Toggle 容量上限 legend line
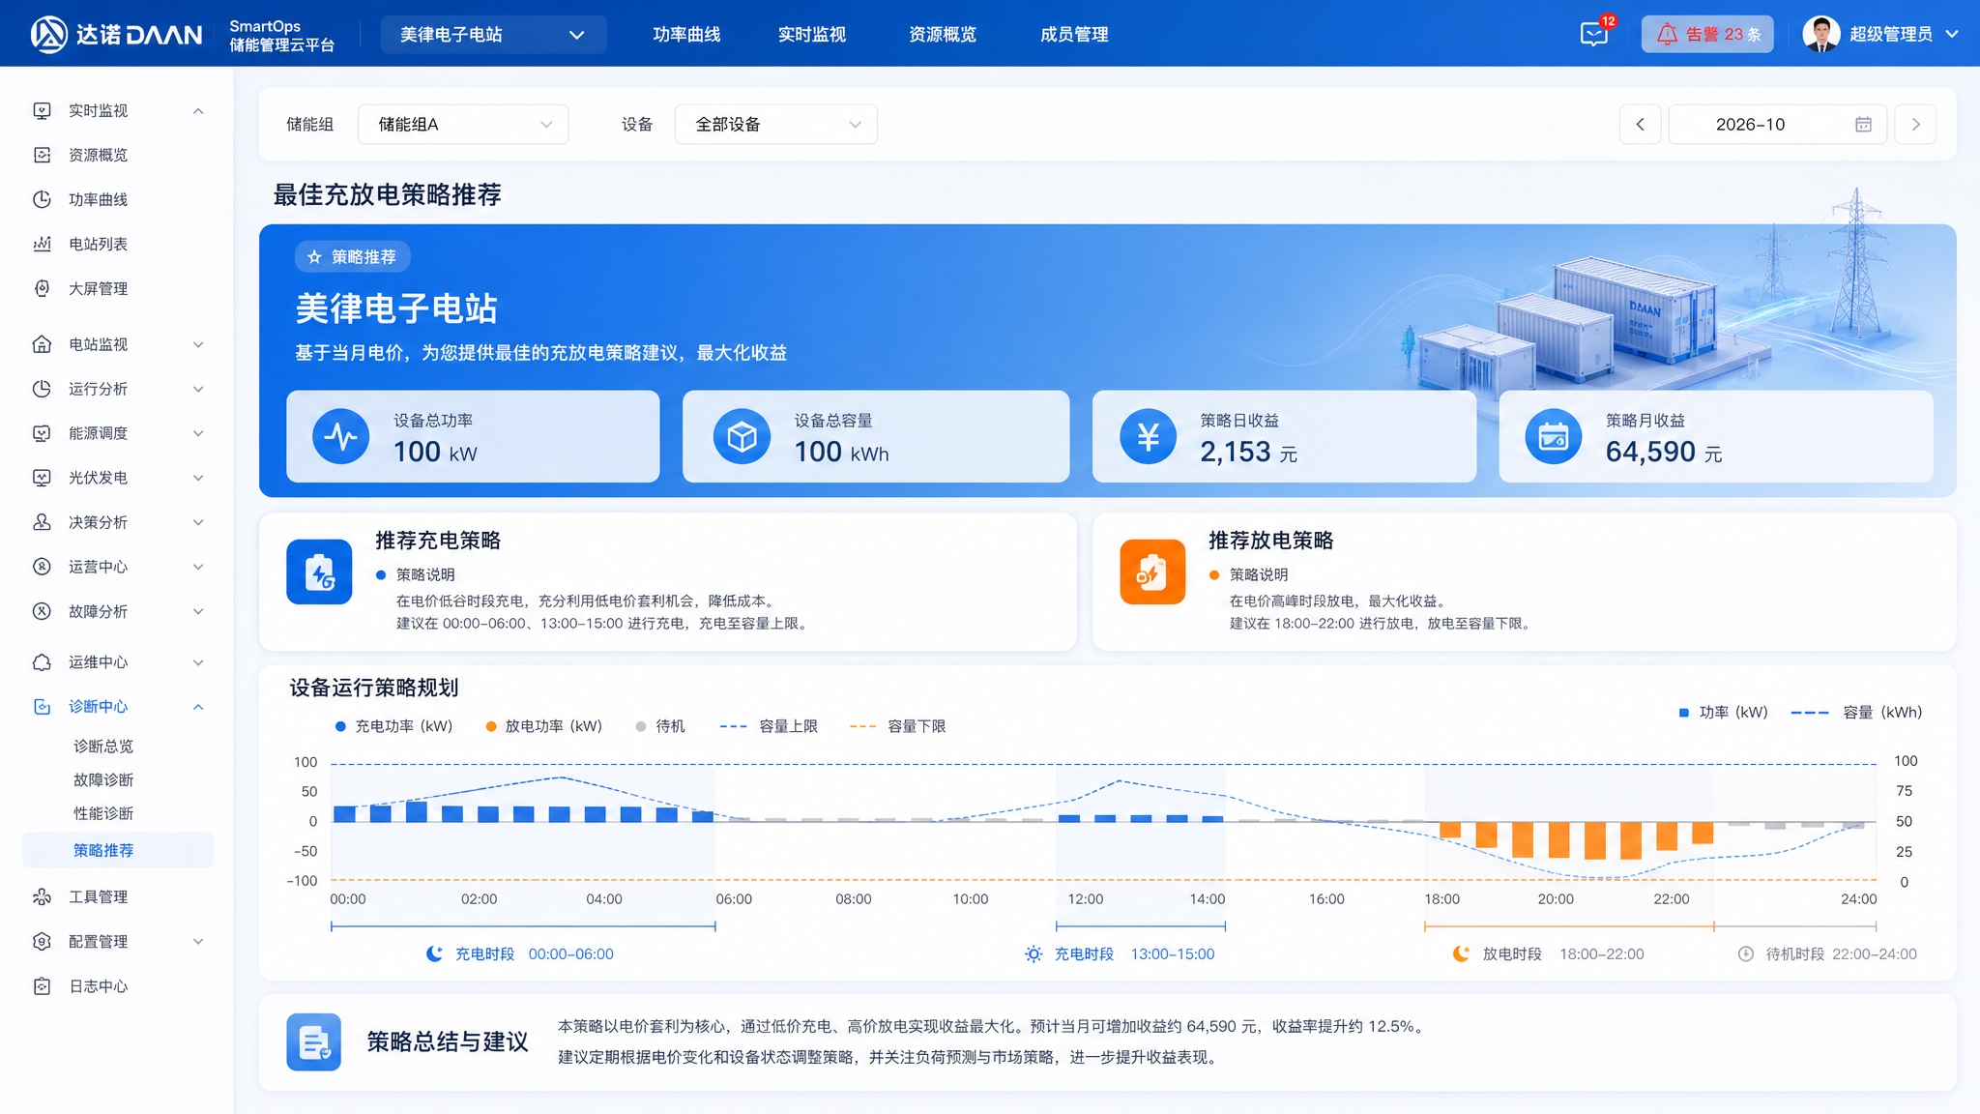Viewport: 1980px width, 1114px height. point(769,726)
